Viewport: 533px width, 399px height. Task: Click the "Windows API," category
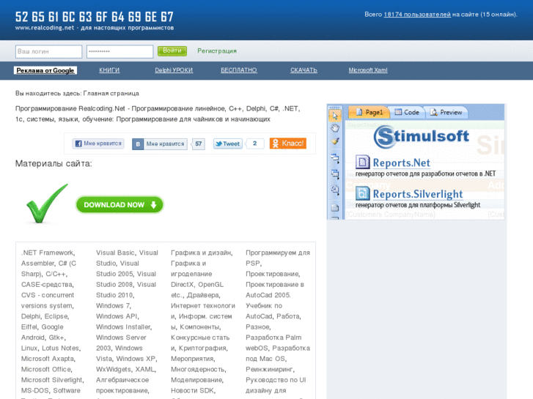click(x=117, y=316)
